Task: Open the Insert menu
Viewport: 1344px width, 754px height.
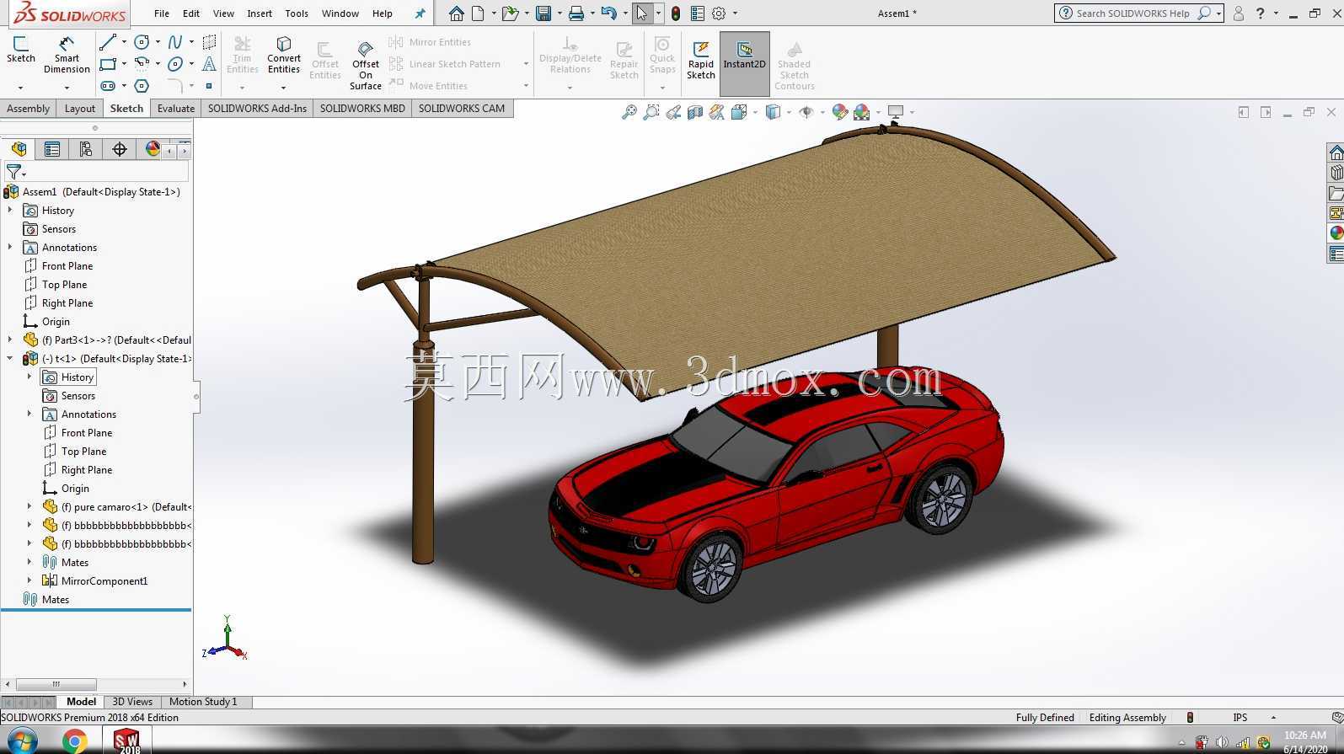Action: (x=260, y=13)
